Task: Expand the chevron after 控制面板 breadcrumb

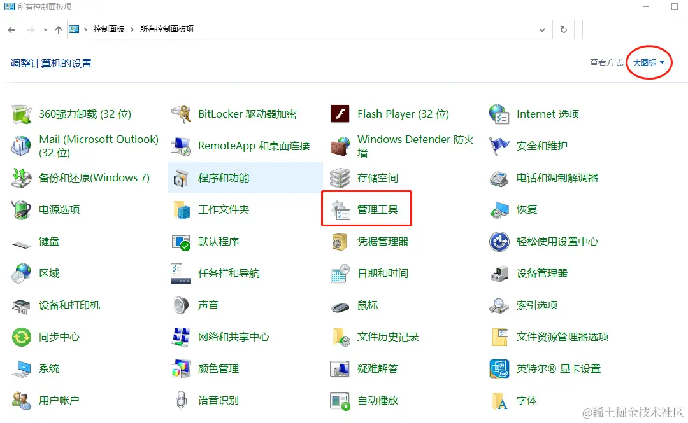Action: pos(132,29)
